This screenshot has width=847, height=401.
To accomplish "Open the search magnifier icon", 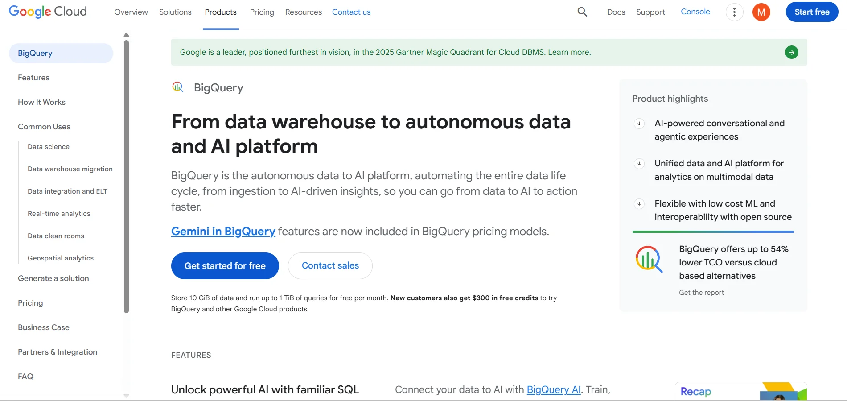I will pyautogui.click(x=582, y=12).
